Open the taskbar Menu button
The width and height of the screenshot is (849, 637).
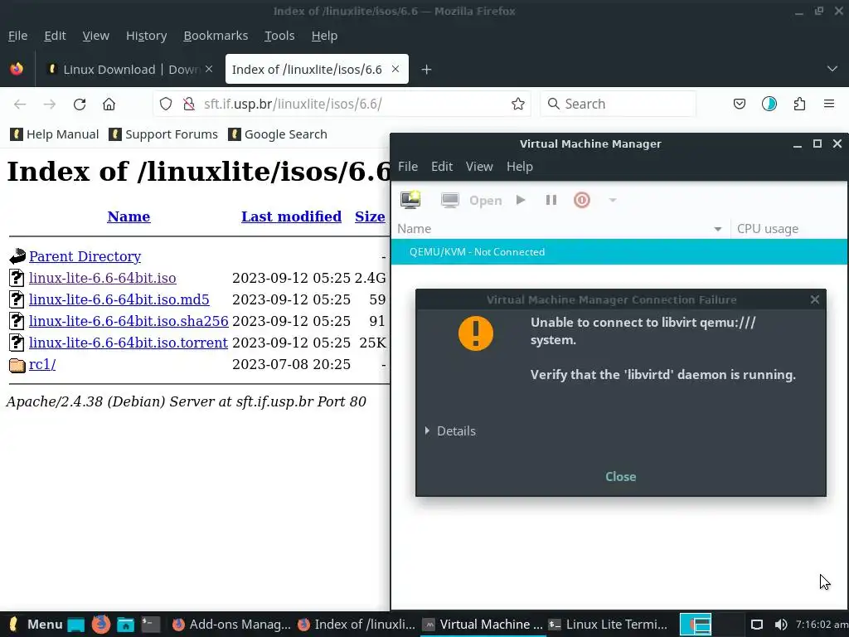tap(36, 625)
